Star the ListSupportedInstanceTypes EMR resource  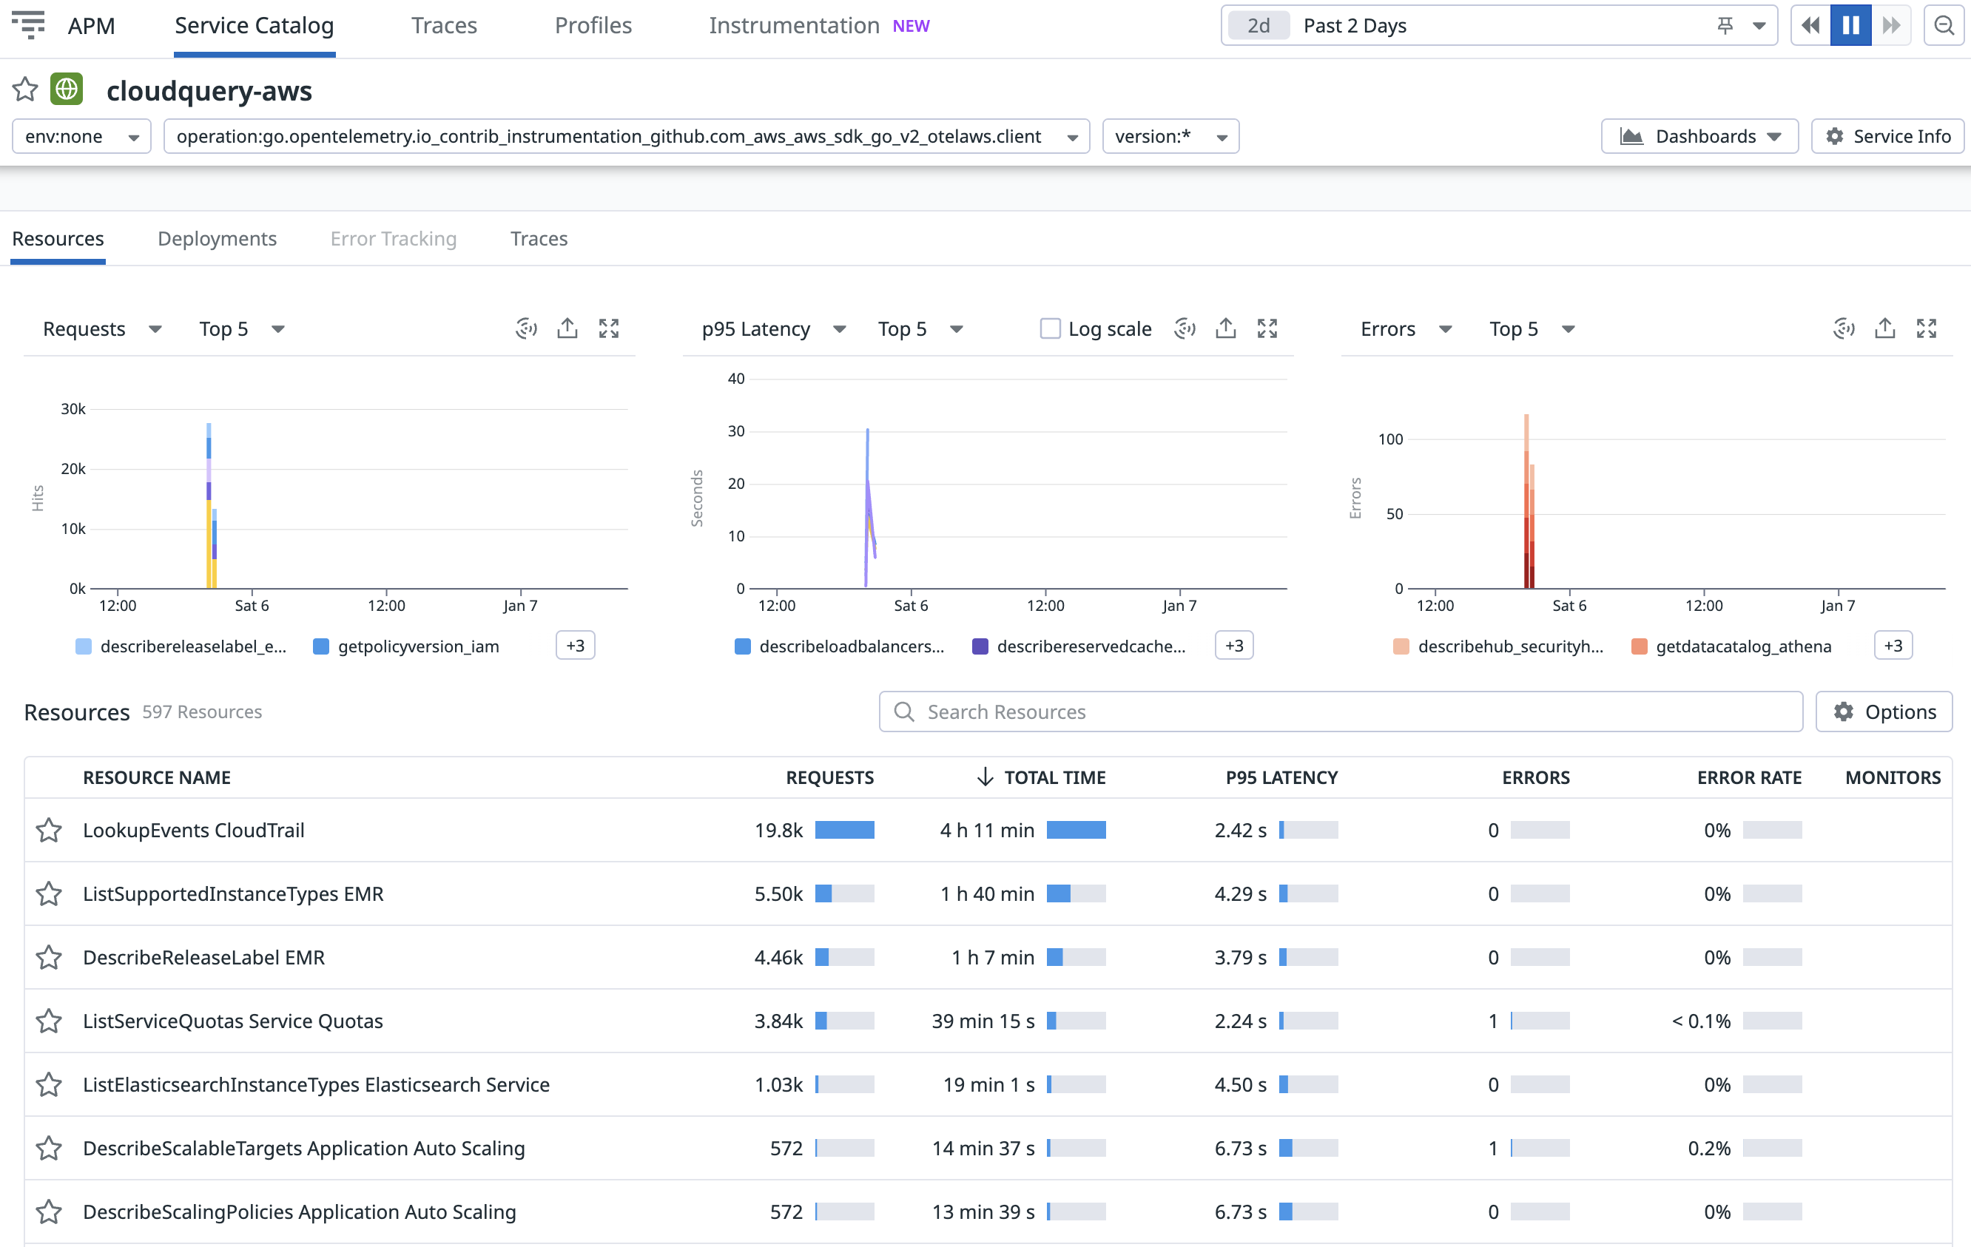pos(49,893)
